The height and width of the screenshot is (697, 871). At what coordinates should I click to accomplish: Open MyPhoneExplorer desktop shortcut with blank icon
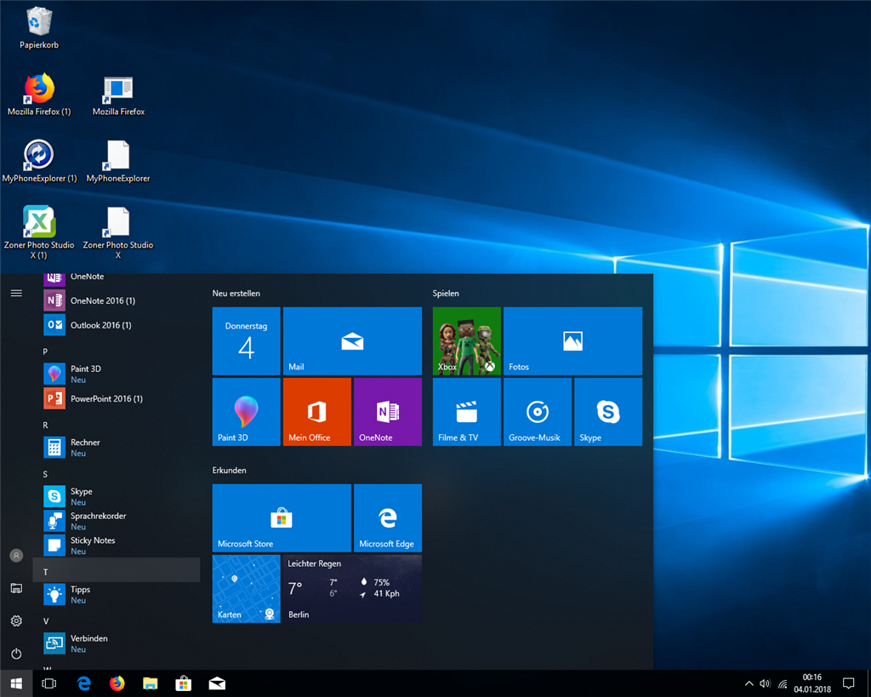click(117, 161)
